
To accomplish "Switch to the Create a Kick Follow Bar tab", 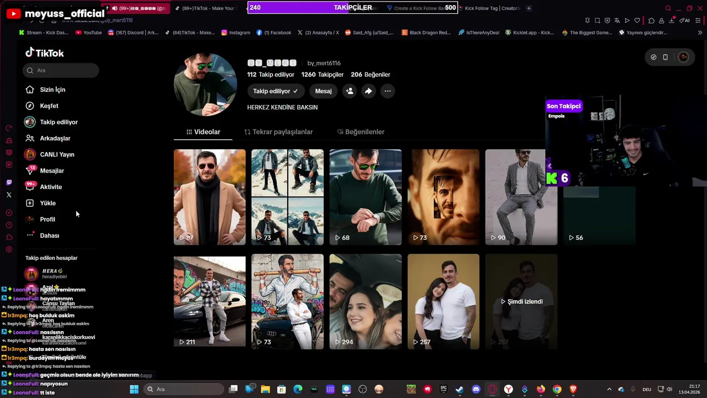I will 417,8.
